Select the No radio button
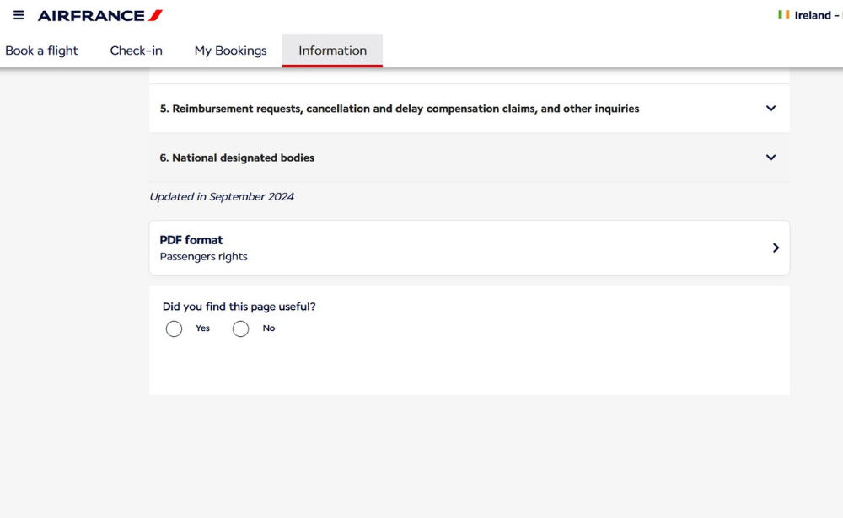This screenshot has height=518, width=843. tap(240, 328)
